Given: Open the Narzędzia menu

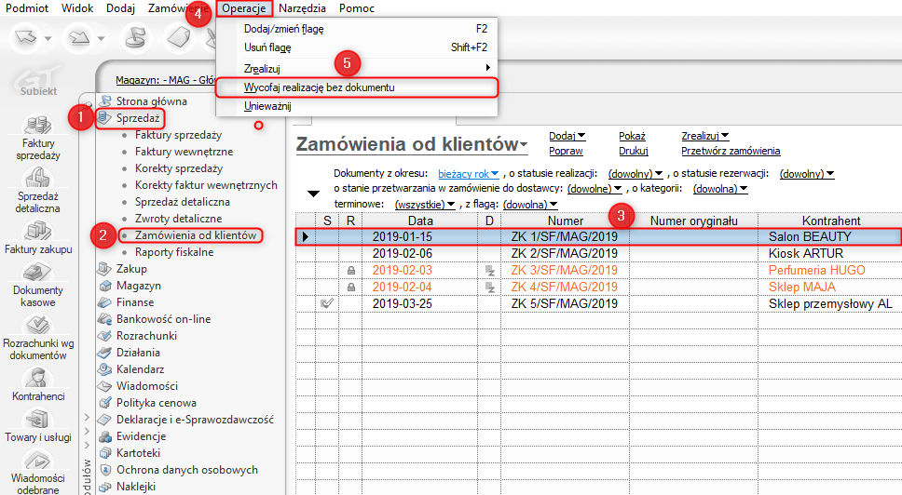Looking at the screenshot, I should pyautogui.click(x=302, y=8).
